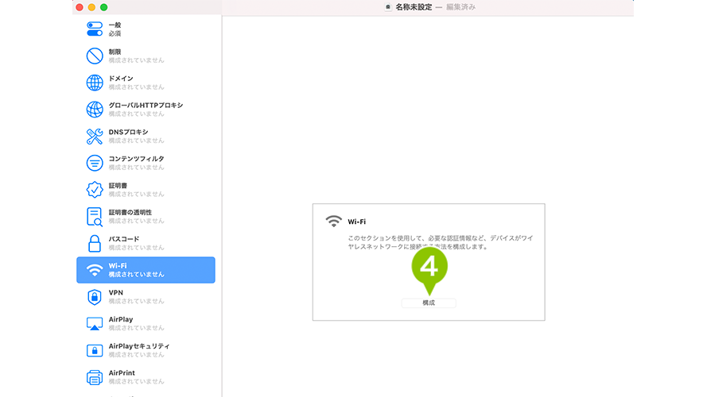
Task: Select 証明書の透明性 in the payload list
Action: pos(146,217)
